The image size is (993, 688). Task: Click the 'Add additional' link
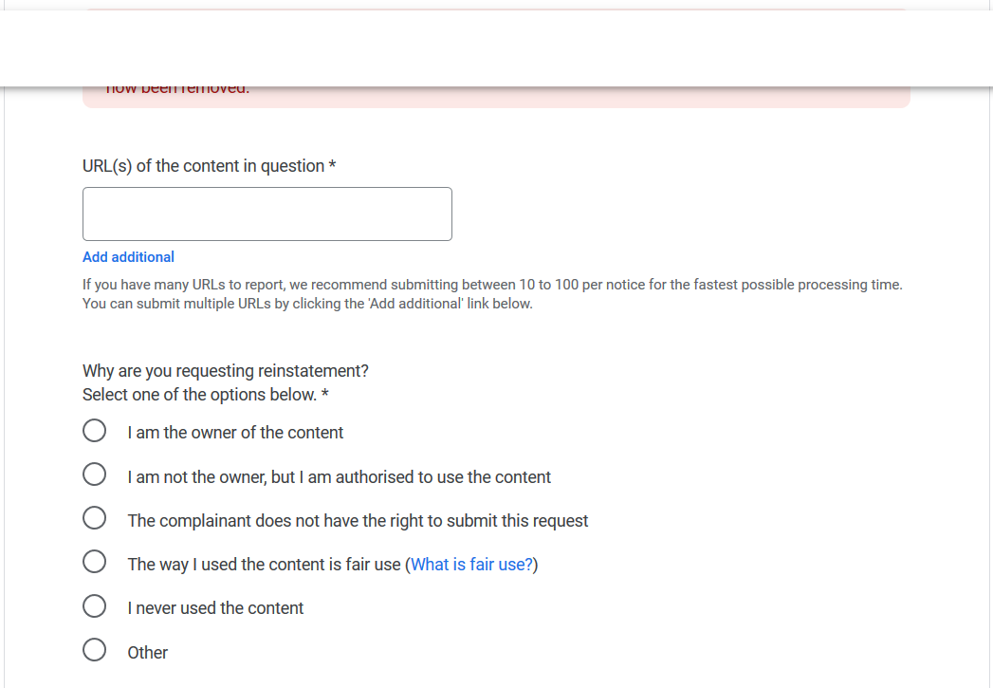pyautogui.click(x=128, y=257)
